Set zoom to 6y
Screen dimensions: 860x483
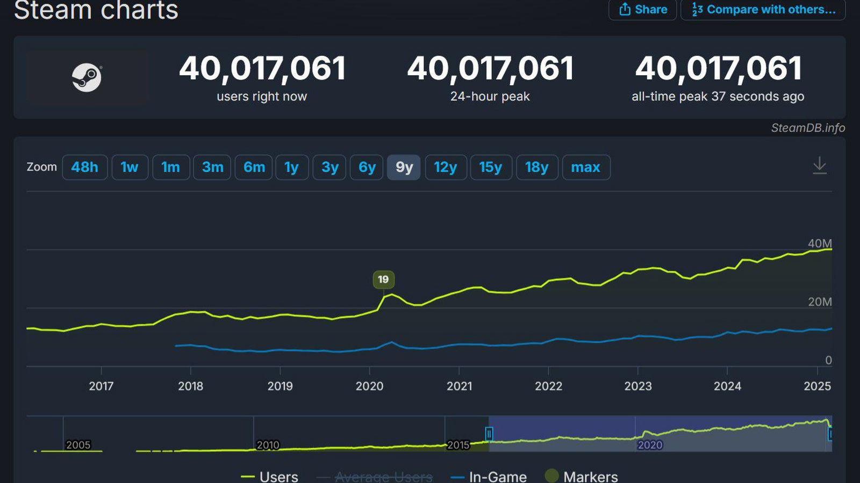[x=367, y=167]
